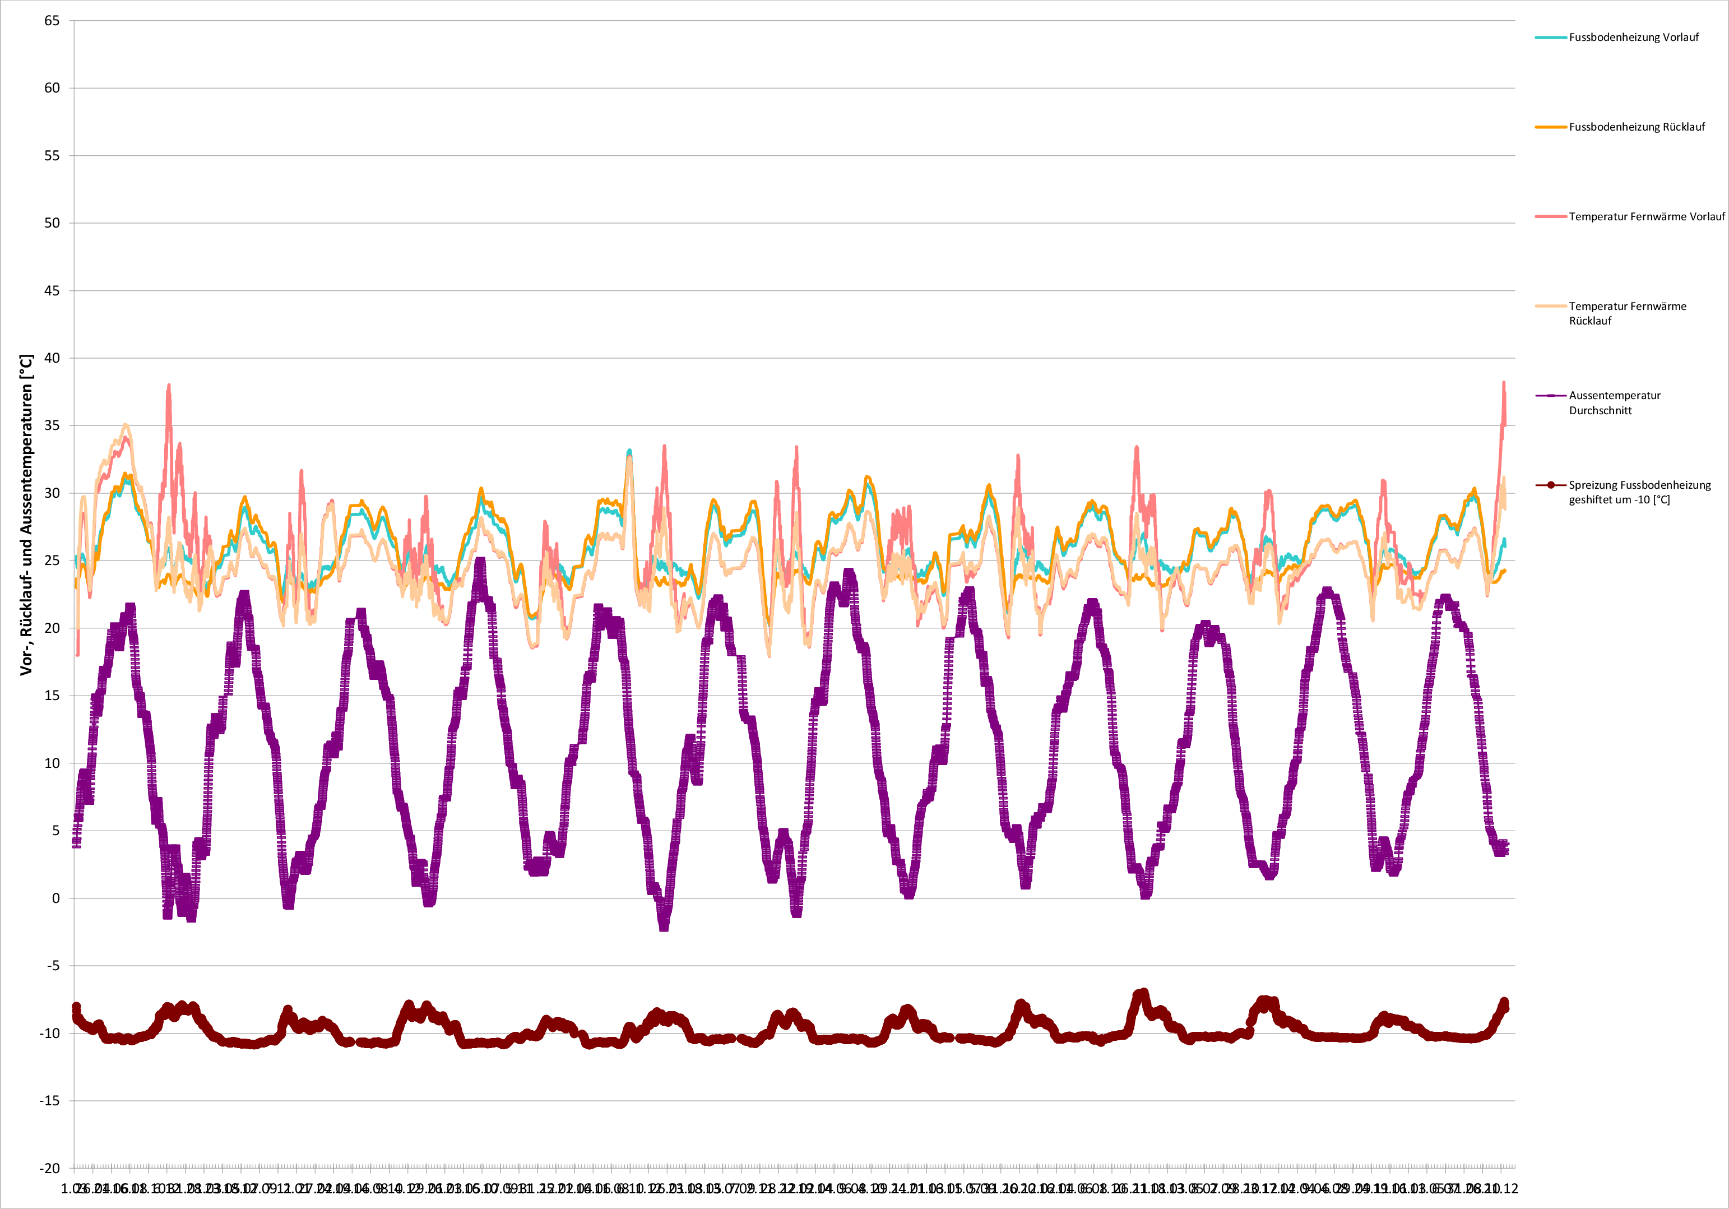The height and width of the screenshot is (1209, 1729).
Task: Click the teal legend line marker
Action: point(1551,37)
